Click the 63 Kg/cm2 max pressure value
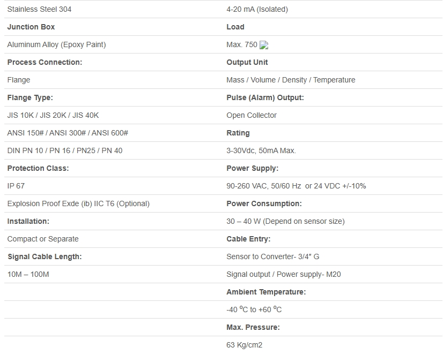Image resolution: width=443 pixels, height=355 pixels. tap(245, 345)
